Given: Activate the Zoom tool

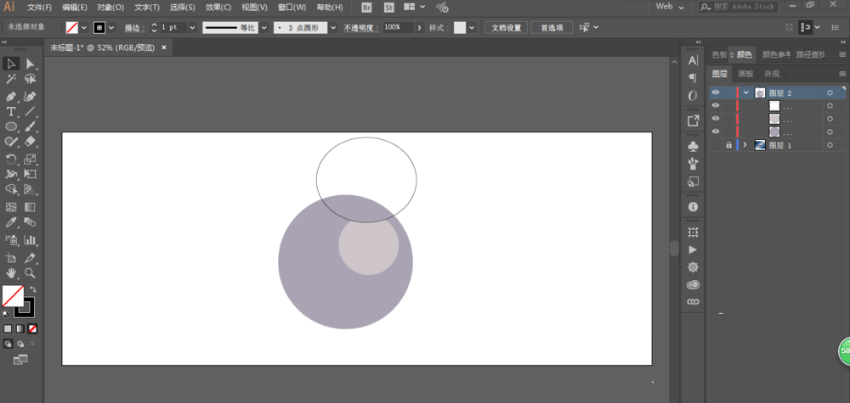Looking at the screenshot, I should (x=31, y=273).
